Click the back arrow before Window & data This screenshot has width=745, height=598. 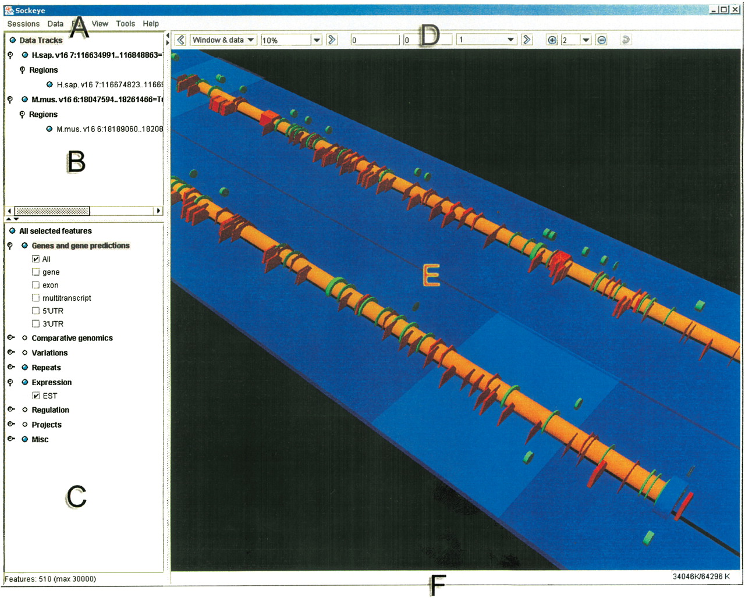pyautogui.click(x=181, y=40)
